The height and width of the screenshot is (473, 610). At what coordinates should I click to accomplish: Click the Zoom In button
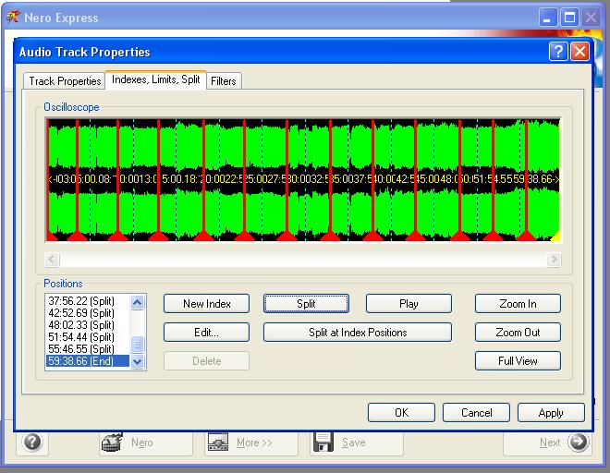pos(518,303)
